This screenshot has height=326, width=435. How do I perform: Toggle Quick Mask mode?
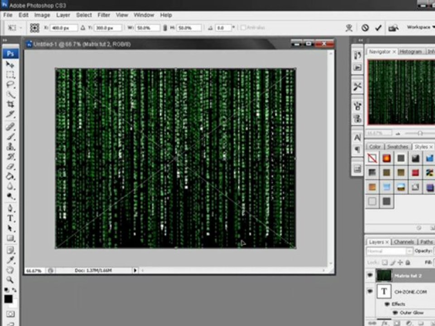pyautogui.click(x=10, y=314)
